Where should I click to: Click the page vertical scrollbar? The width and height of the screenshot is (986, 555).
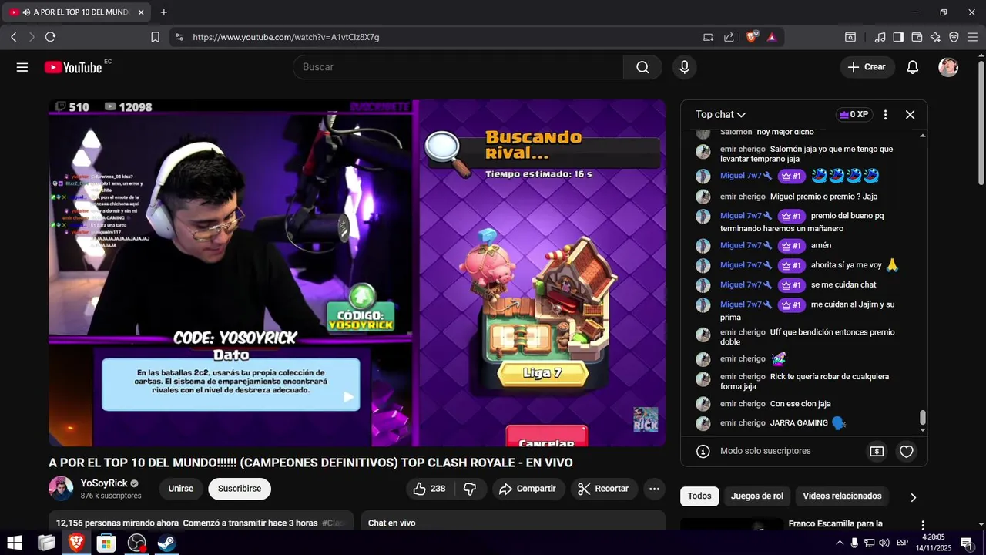click(x=981, y=122)
